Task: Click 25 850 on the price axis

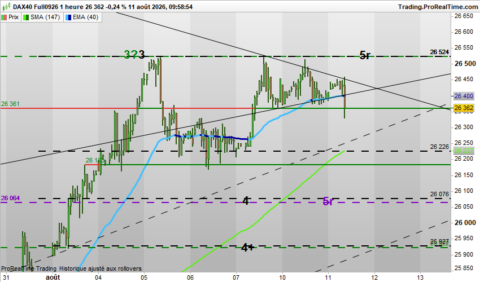Action: coord(464,268)
